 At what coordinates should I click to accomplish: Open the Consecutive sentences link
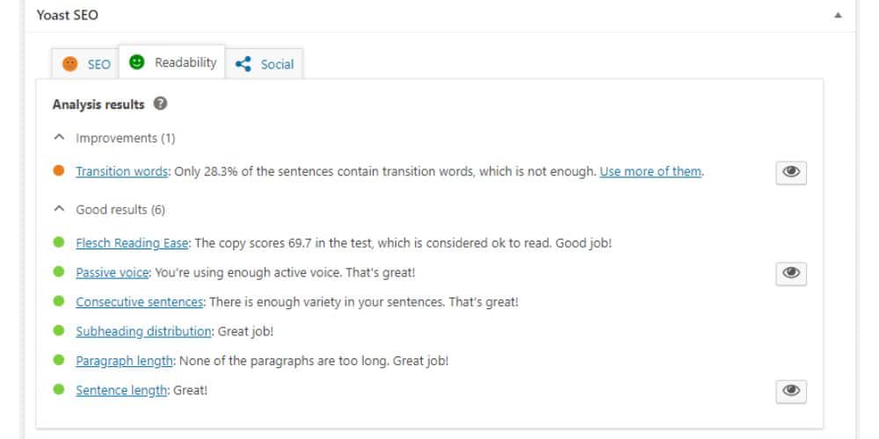coord(140,302)
